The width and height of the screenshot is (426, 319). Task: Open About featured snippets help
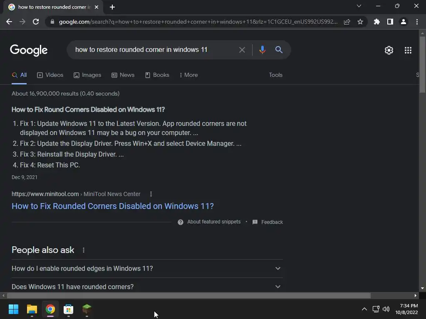coord(209,222)
